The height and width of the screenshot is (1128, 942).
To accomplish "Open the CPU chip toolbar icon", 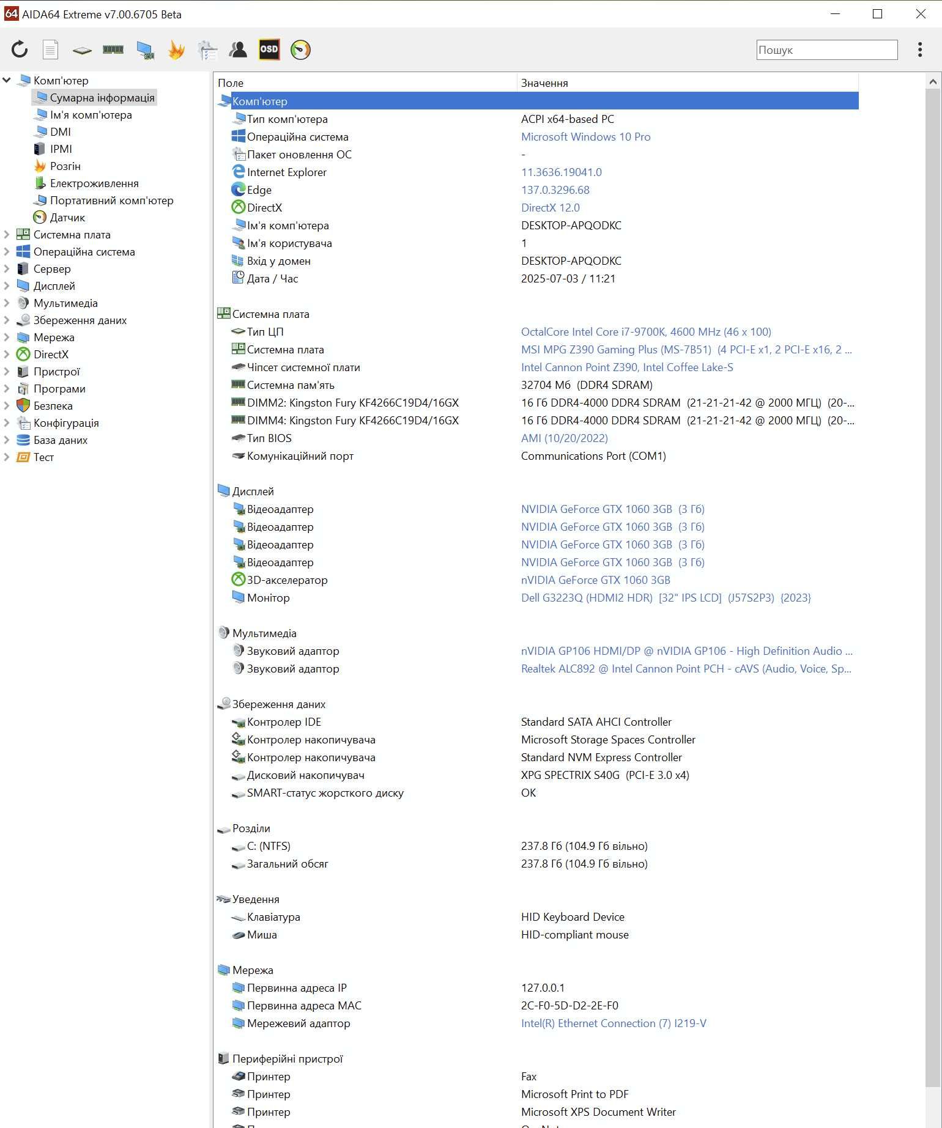I will [82, 50].
